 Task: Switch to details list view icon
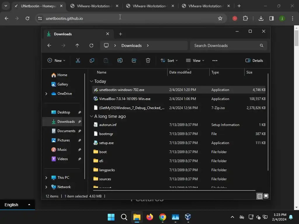click(x=260, y=196)
